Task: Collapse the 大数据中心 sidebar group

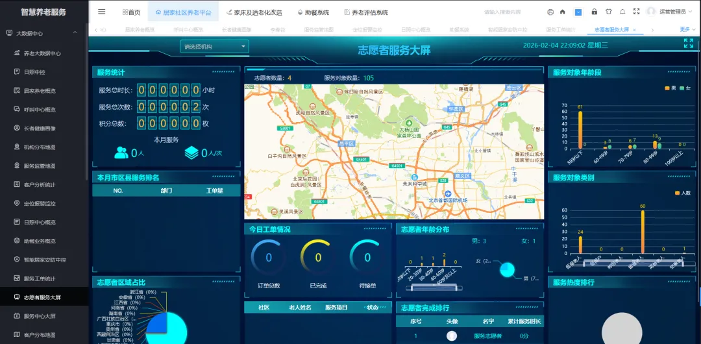Action: [44, 33]
